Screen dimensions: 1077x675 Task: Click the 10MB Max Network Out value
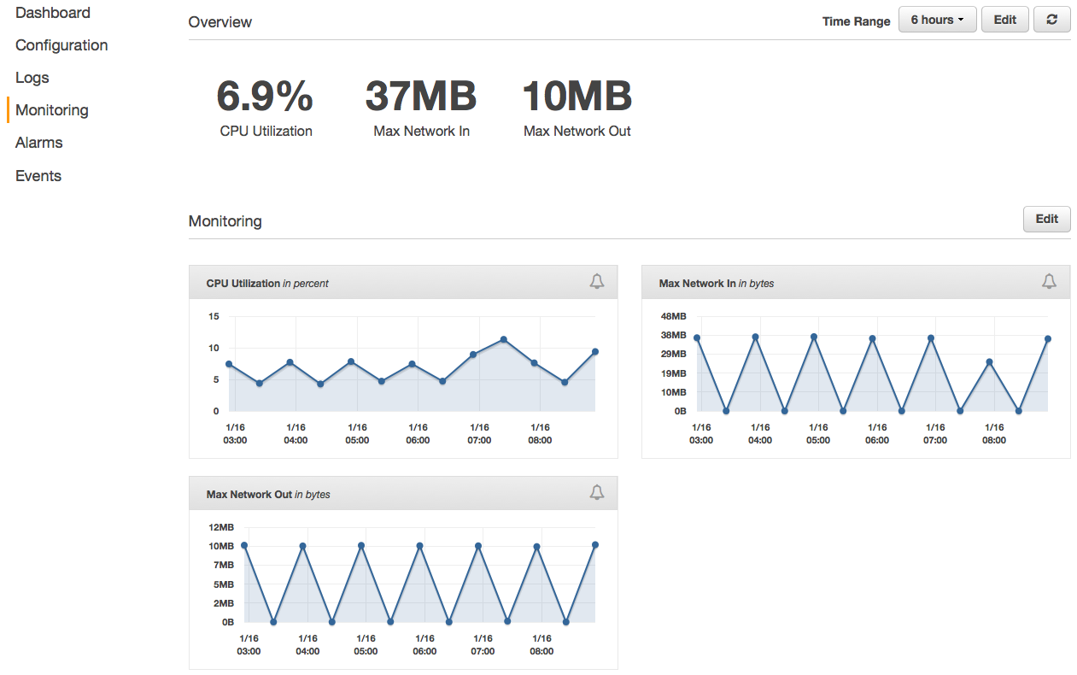tap(577, 96)
